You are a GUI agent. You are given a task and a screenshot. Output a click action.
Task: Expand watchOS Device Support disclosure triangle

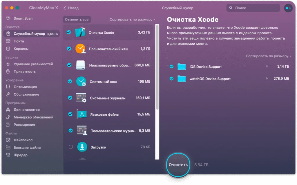pyautogui.click(x=267, y=78)
